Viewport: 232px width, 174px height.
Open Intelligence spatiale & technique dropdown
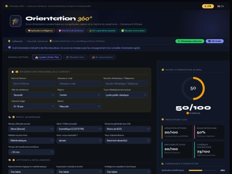pos(128,171)
